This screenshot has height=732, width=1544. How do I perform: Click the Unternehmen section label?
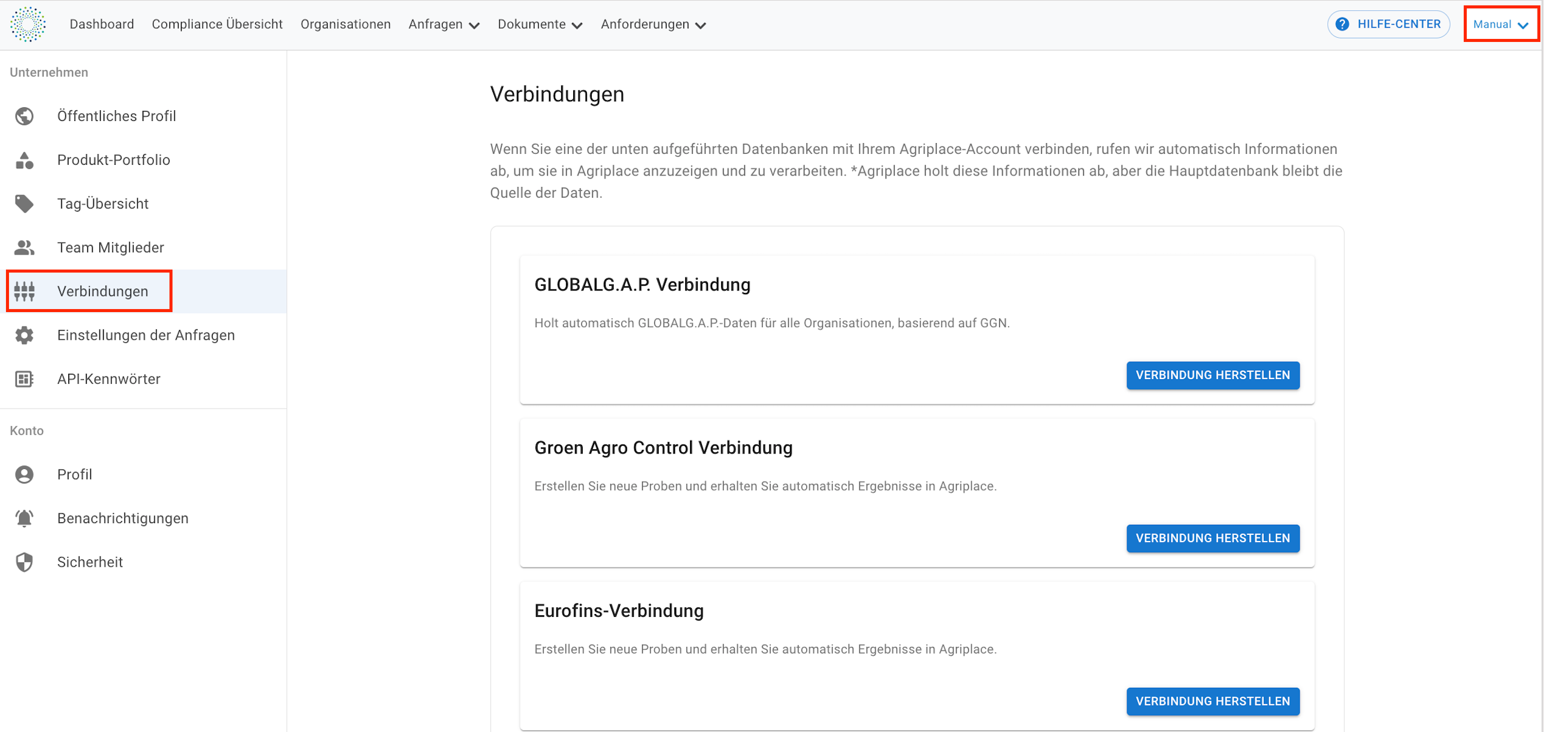pyautogui.click(x=49, y=72)
